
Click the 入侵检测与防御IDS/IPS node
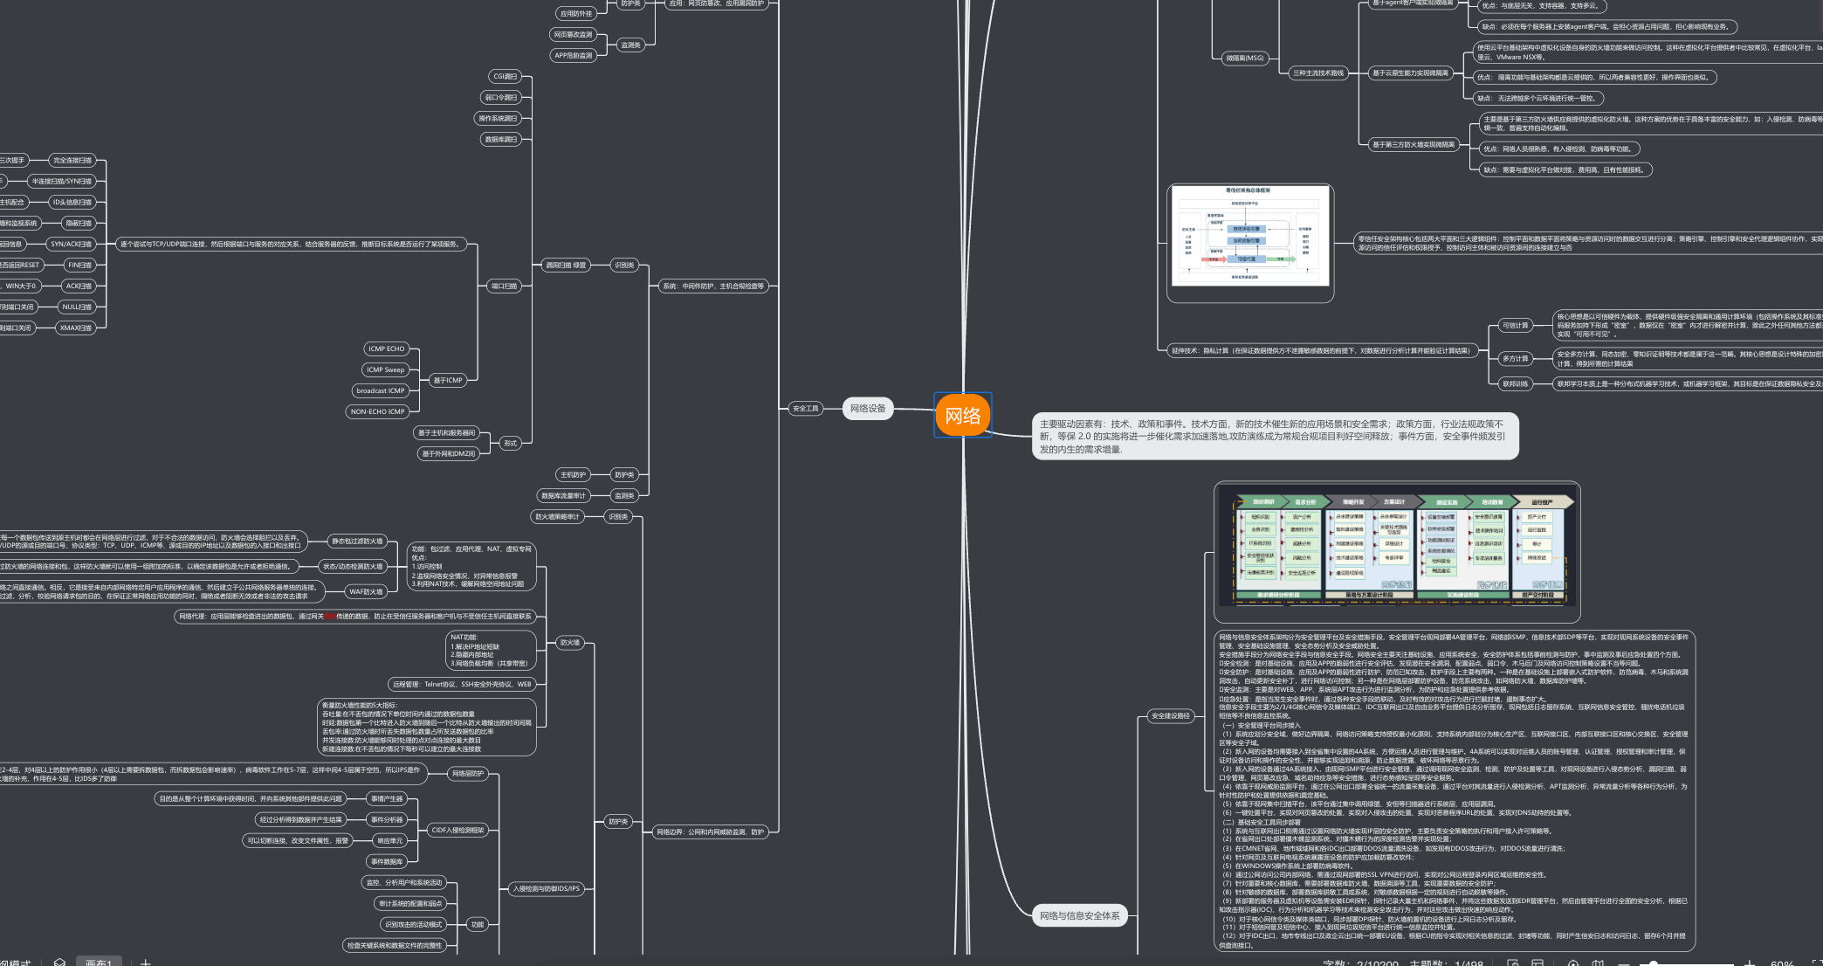[546, 888]
